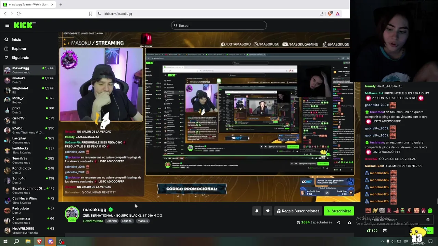438x246 pixels.
Task: Open kZeCo channel in sidebar
Action: coord(29,130)
